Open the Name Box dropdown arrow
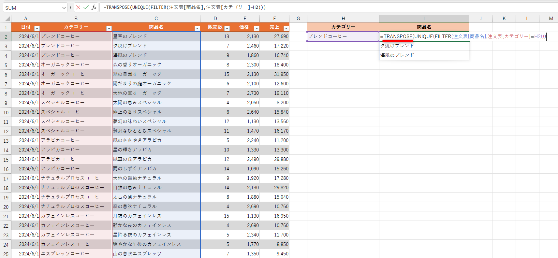558x258 pixels. coord(64,8)
